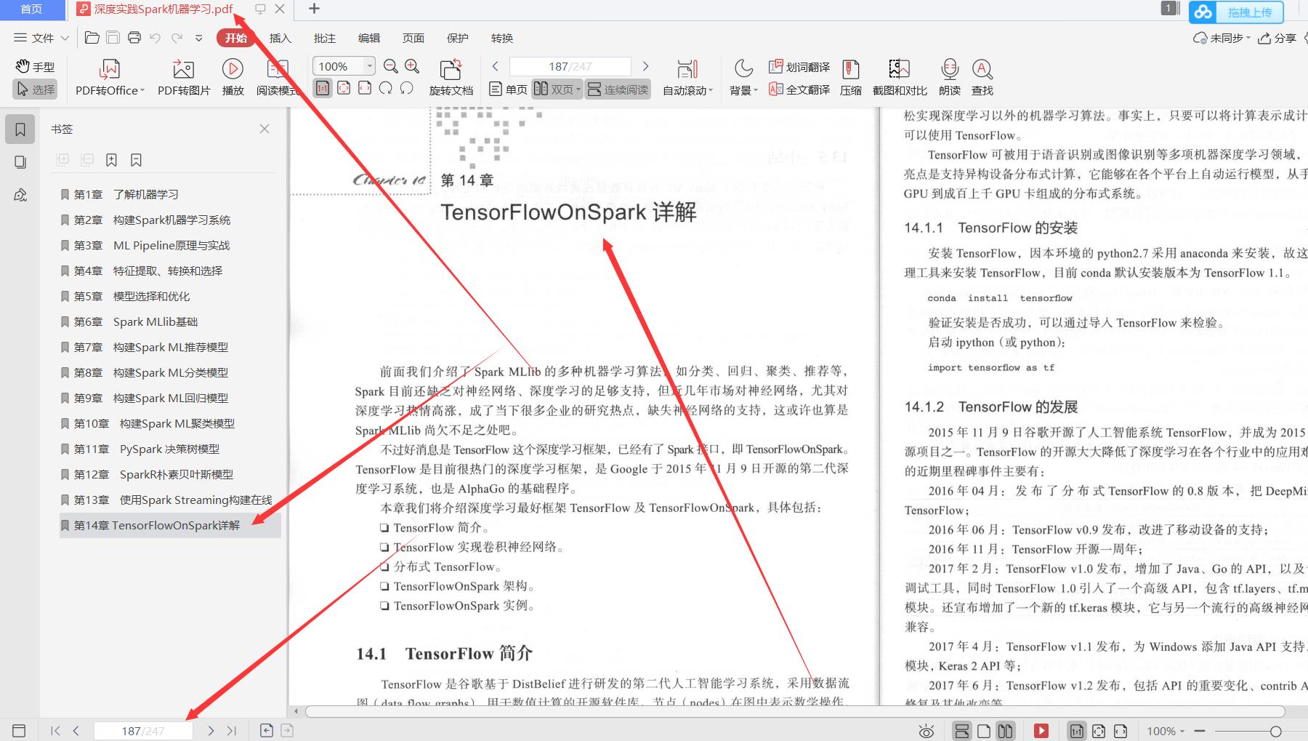Switch to the 插入 ribbon tab
The height and width of the screenshot is (741, 1308).
tap(280, 38)
